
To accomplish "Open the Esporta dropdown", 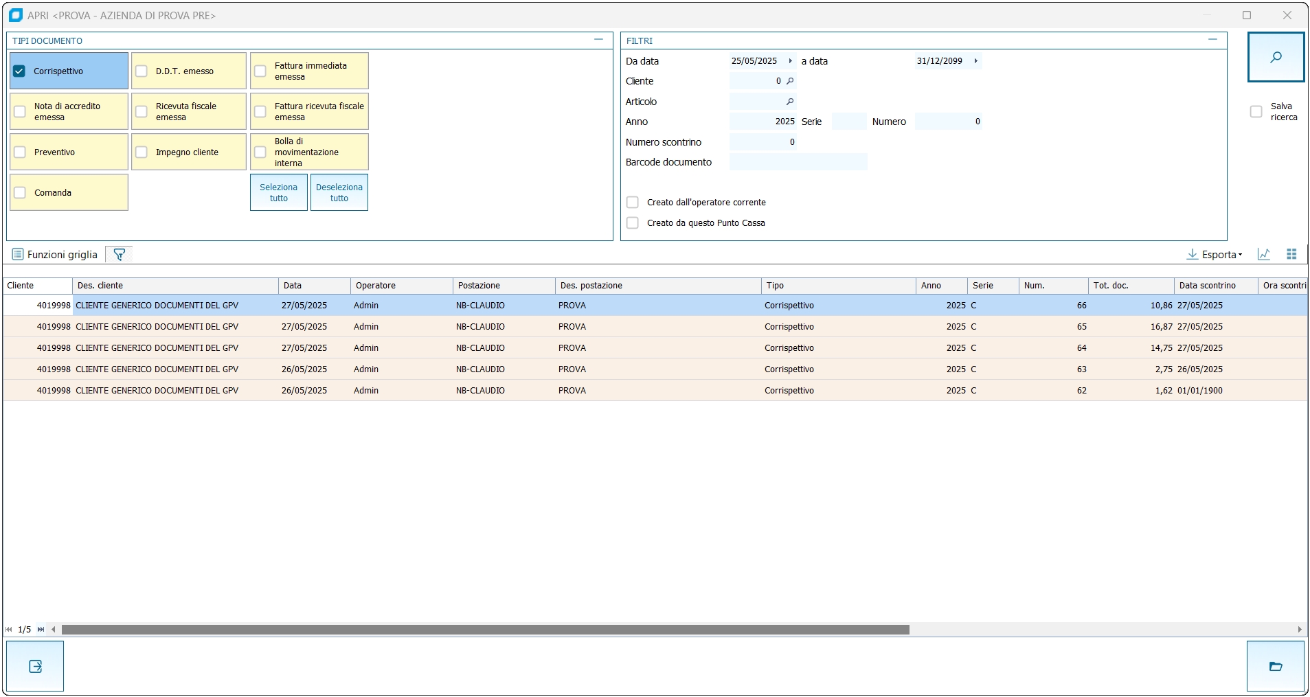I will 1215,255.
